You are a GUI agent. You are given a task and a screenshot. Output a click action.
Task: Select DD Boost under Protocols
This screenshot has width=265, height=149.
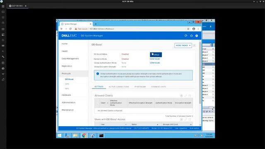pos(69,79)
